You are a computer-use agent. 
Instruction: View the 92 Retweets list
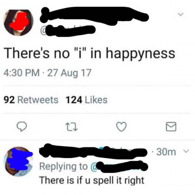[31, 100]
